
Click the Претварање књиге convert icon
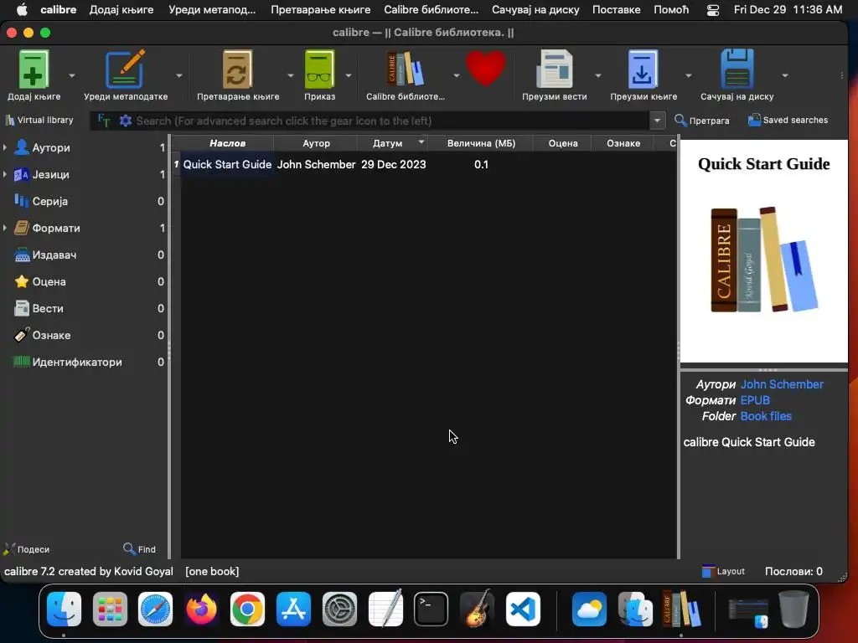pyautogui.click(x=237, y=69)
